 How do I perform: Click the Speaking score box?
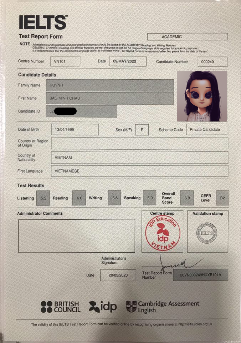point(149,198)
